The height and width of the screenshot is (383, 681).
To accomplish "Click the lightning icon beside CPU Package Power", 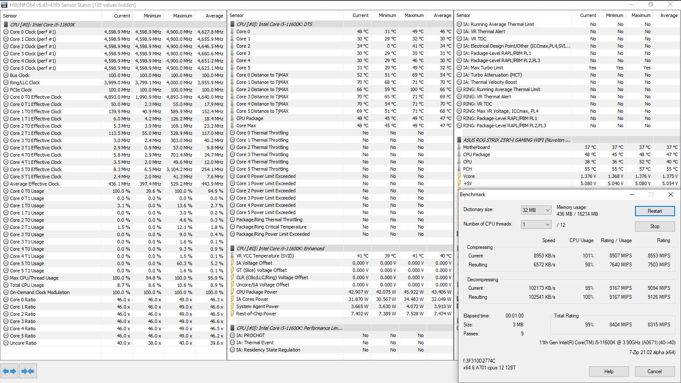I will click(232, 292).
